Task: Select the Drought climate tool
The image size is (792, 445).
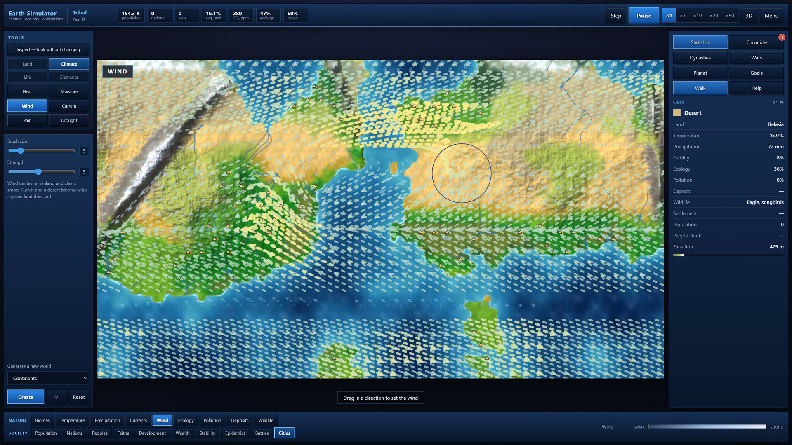Action: 69,120
